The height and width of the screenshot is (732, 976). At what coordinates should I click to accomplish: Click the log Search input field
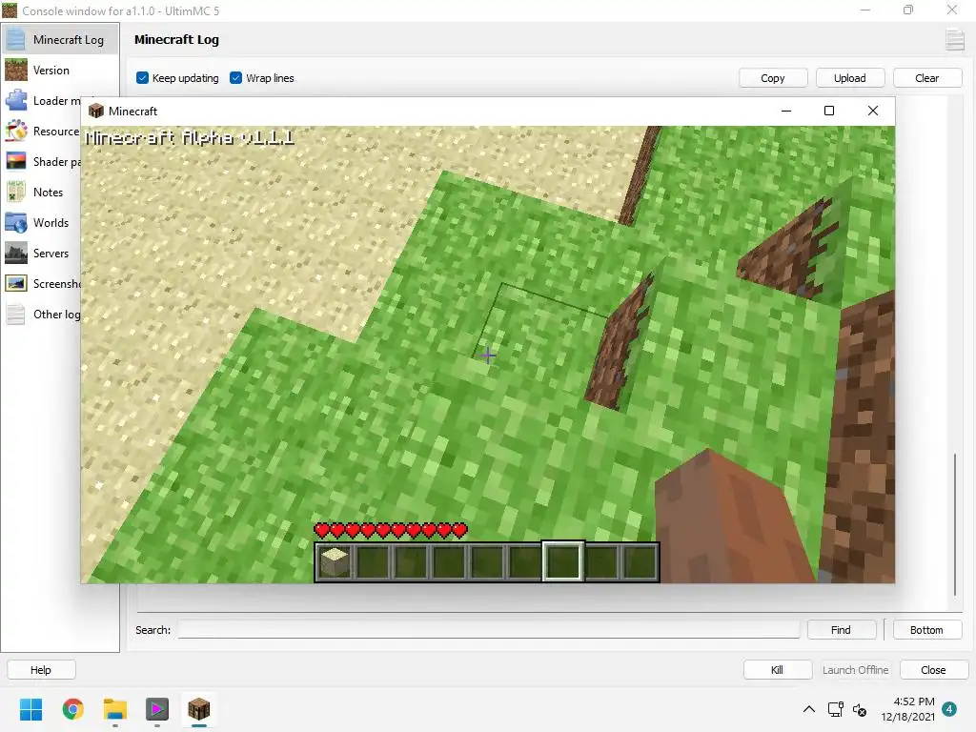click(489, 630)
